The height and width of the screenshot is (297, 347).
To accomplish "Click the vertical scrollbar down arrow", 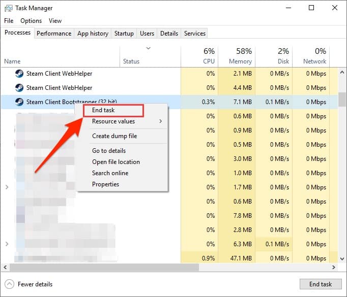I will point(342,259).
